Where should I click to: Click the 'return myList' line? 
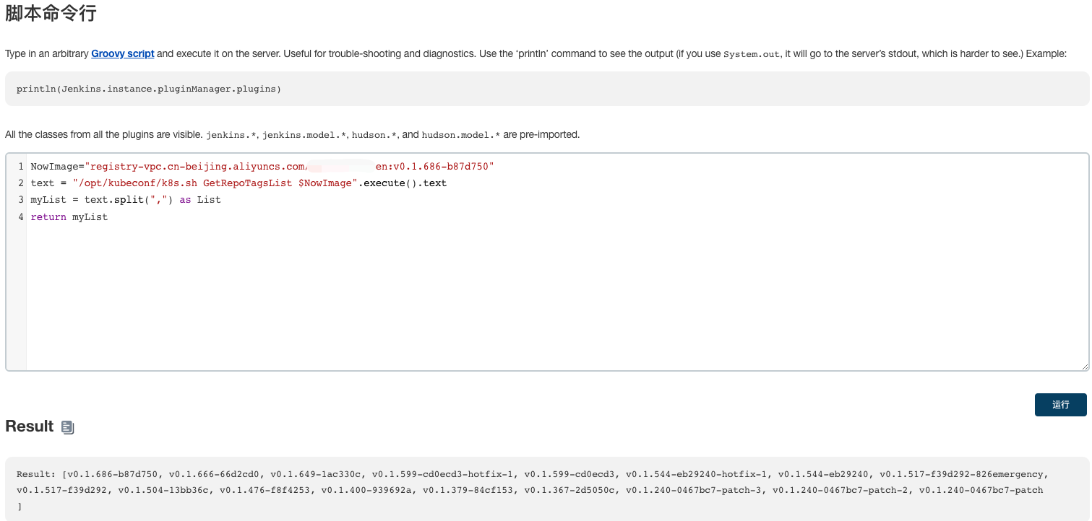coord(69,216)
